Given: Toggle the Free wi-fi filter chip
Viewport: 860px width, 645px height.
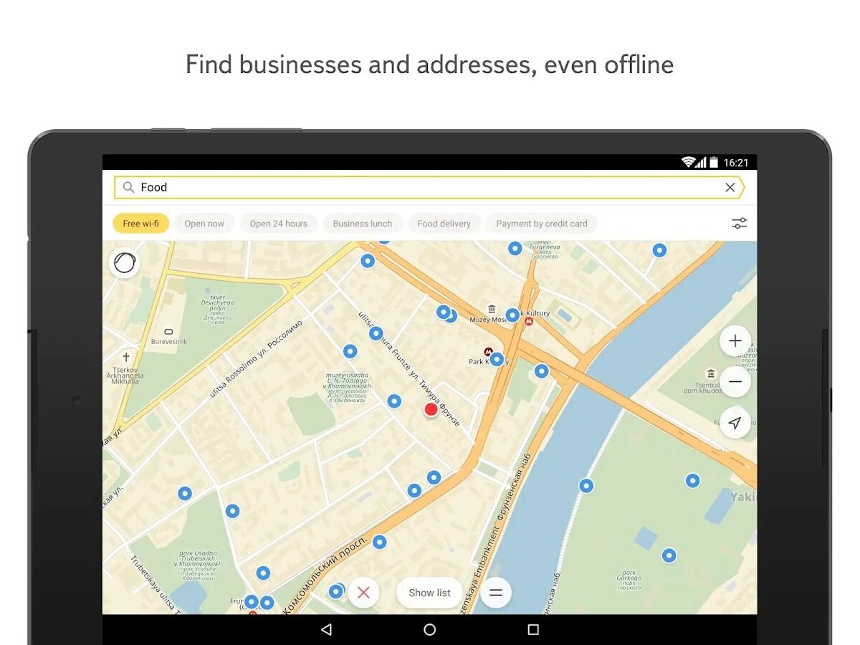Looking at the screenshot, I should (140, 224).
